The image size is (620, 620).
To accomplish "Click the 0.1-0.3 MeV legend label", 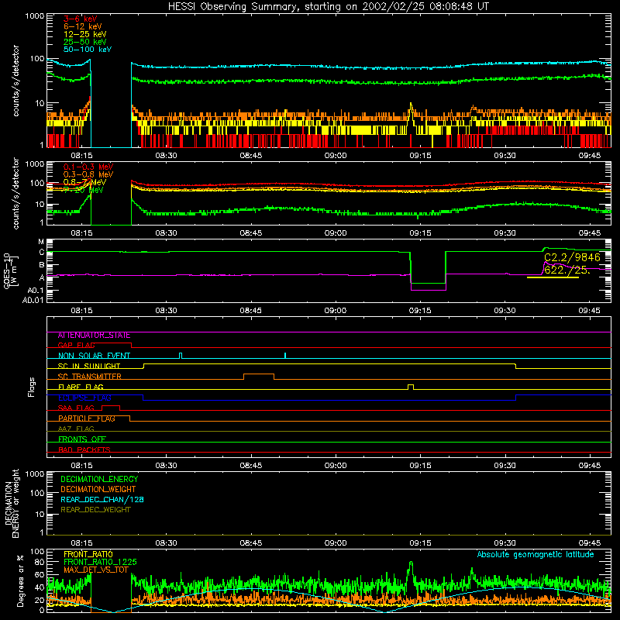I will pos(88,167).
